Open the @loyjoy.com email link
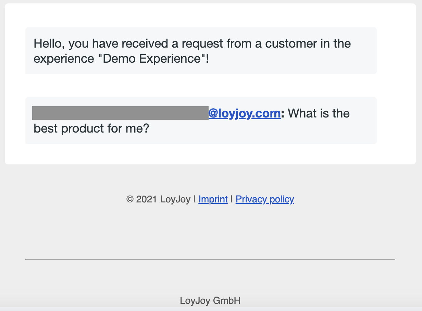422x311 pixels. click(x=244, y=113)
